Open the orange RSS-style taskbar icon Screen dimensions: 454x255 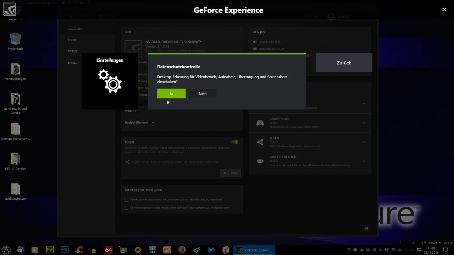(167, 250)
